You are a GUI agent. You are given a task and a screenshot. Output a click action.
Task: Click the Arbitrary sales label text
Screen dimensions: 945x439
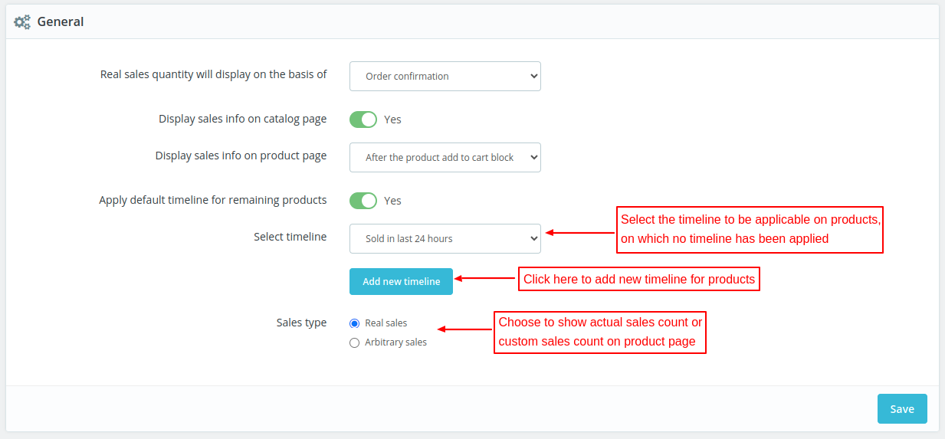(x=395, y=342)
